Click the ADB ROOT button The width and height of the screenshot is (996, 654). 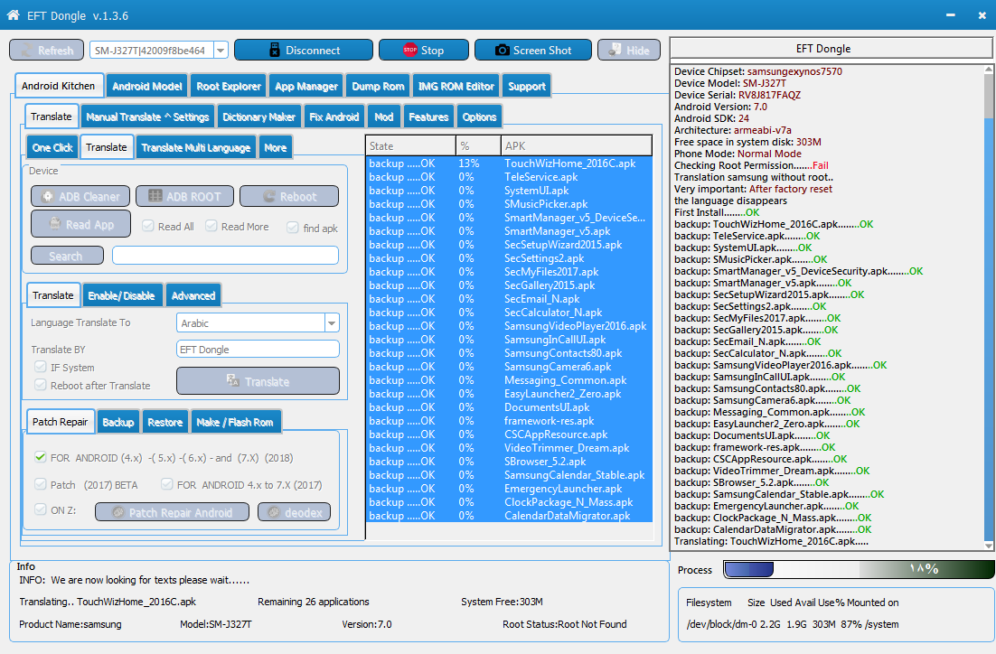pyautogui.click(x=184, y=196)
